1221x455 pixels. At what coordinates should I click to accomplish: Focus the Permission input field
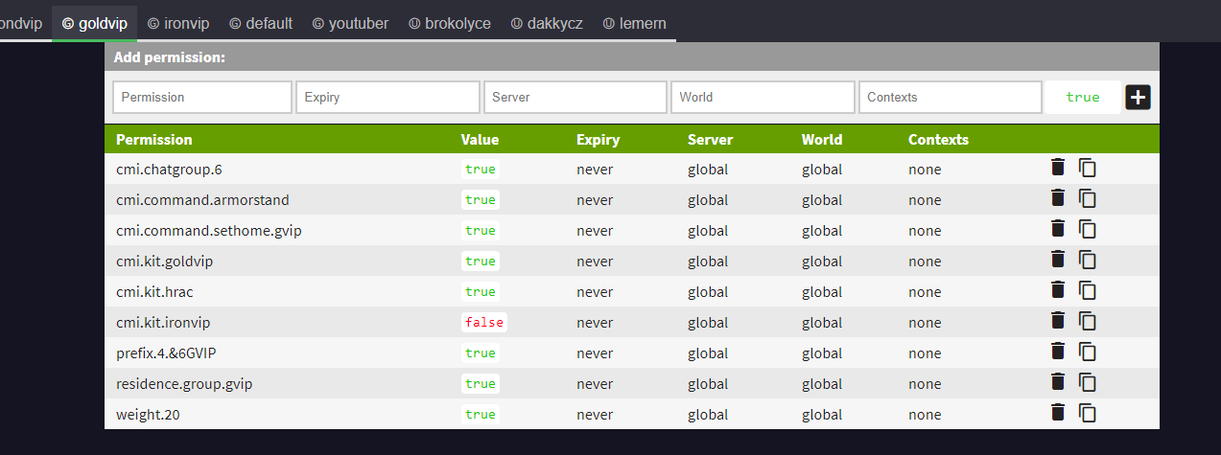pos(202,97)
